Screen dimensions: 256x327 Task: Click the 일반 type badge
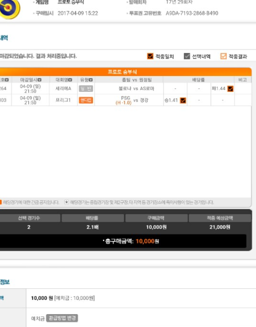86,89
